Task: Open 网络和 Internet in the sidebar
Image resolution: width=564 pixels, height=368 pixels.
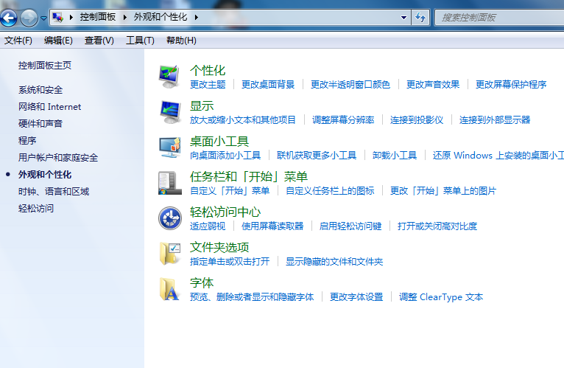Action: [49, 107]
